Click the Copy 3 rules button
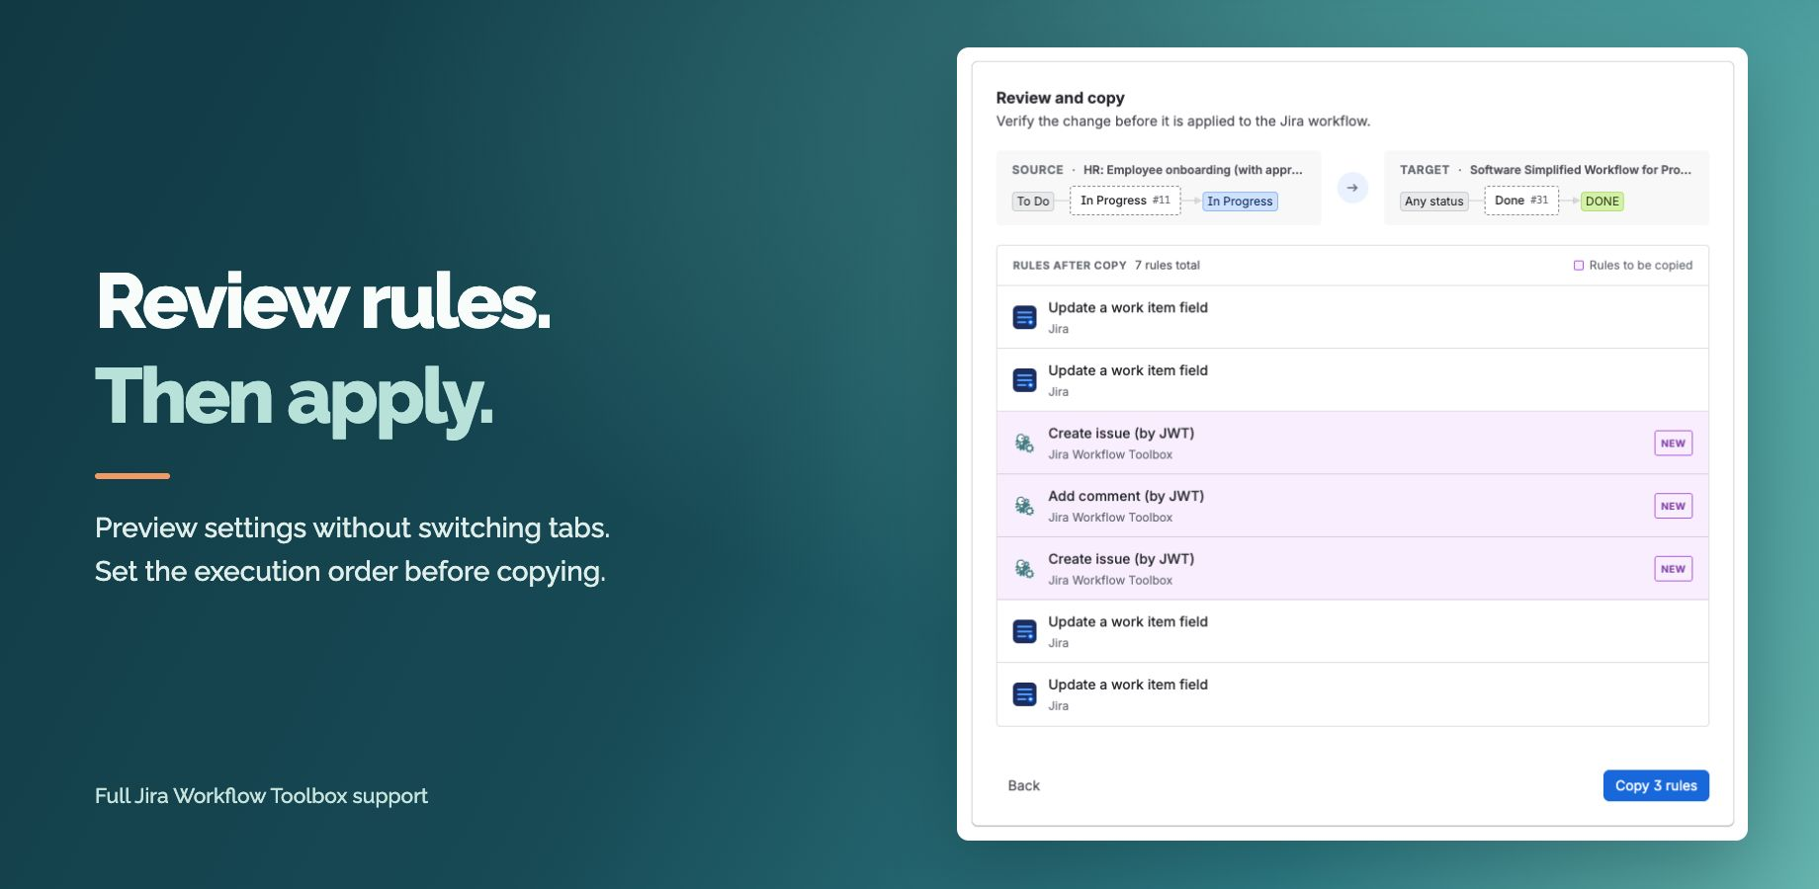 click(x=1656, y=785)
